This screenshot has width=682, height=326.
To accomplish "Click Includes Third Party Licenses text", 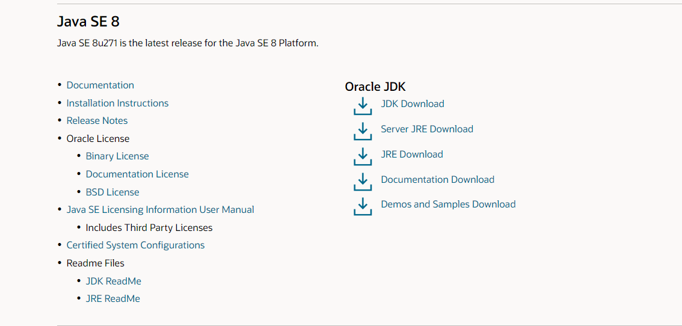I will coord(149,227).
